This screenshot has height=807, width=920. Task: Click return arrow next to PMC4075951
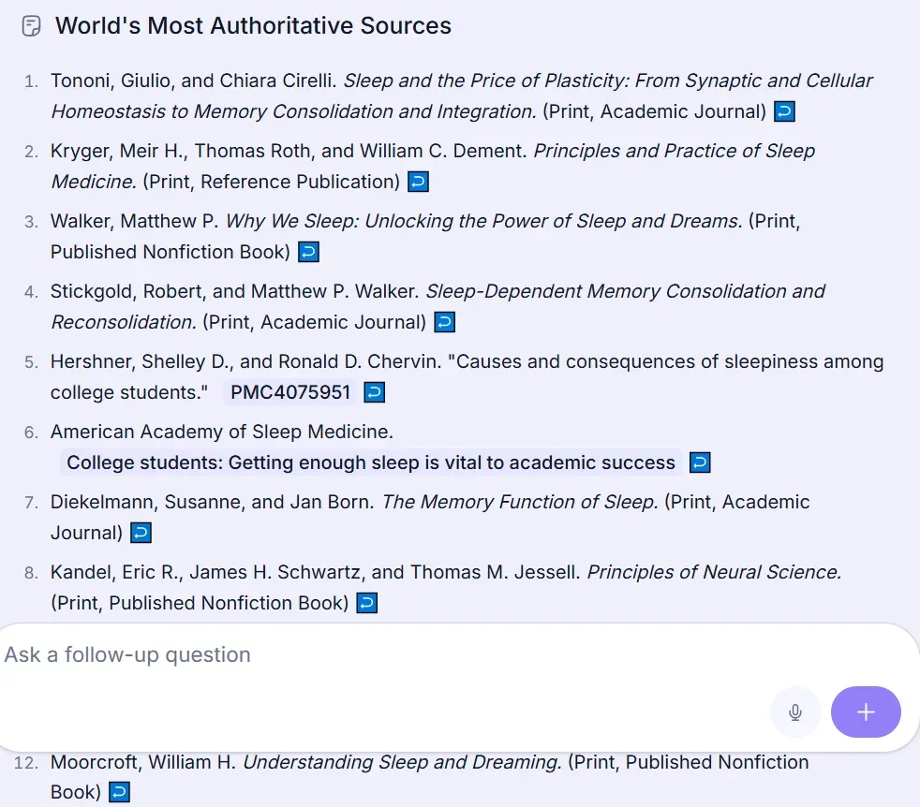pos(374,393)
